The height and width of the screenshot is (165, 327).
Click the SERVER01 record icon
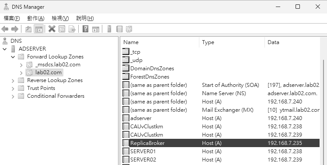click(126, 151)
